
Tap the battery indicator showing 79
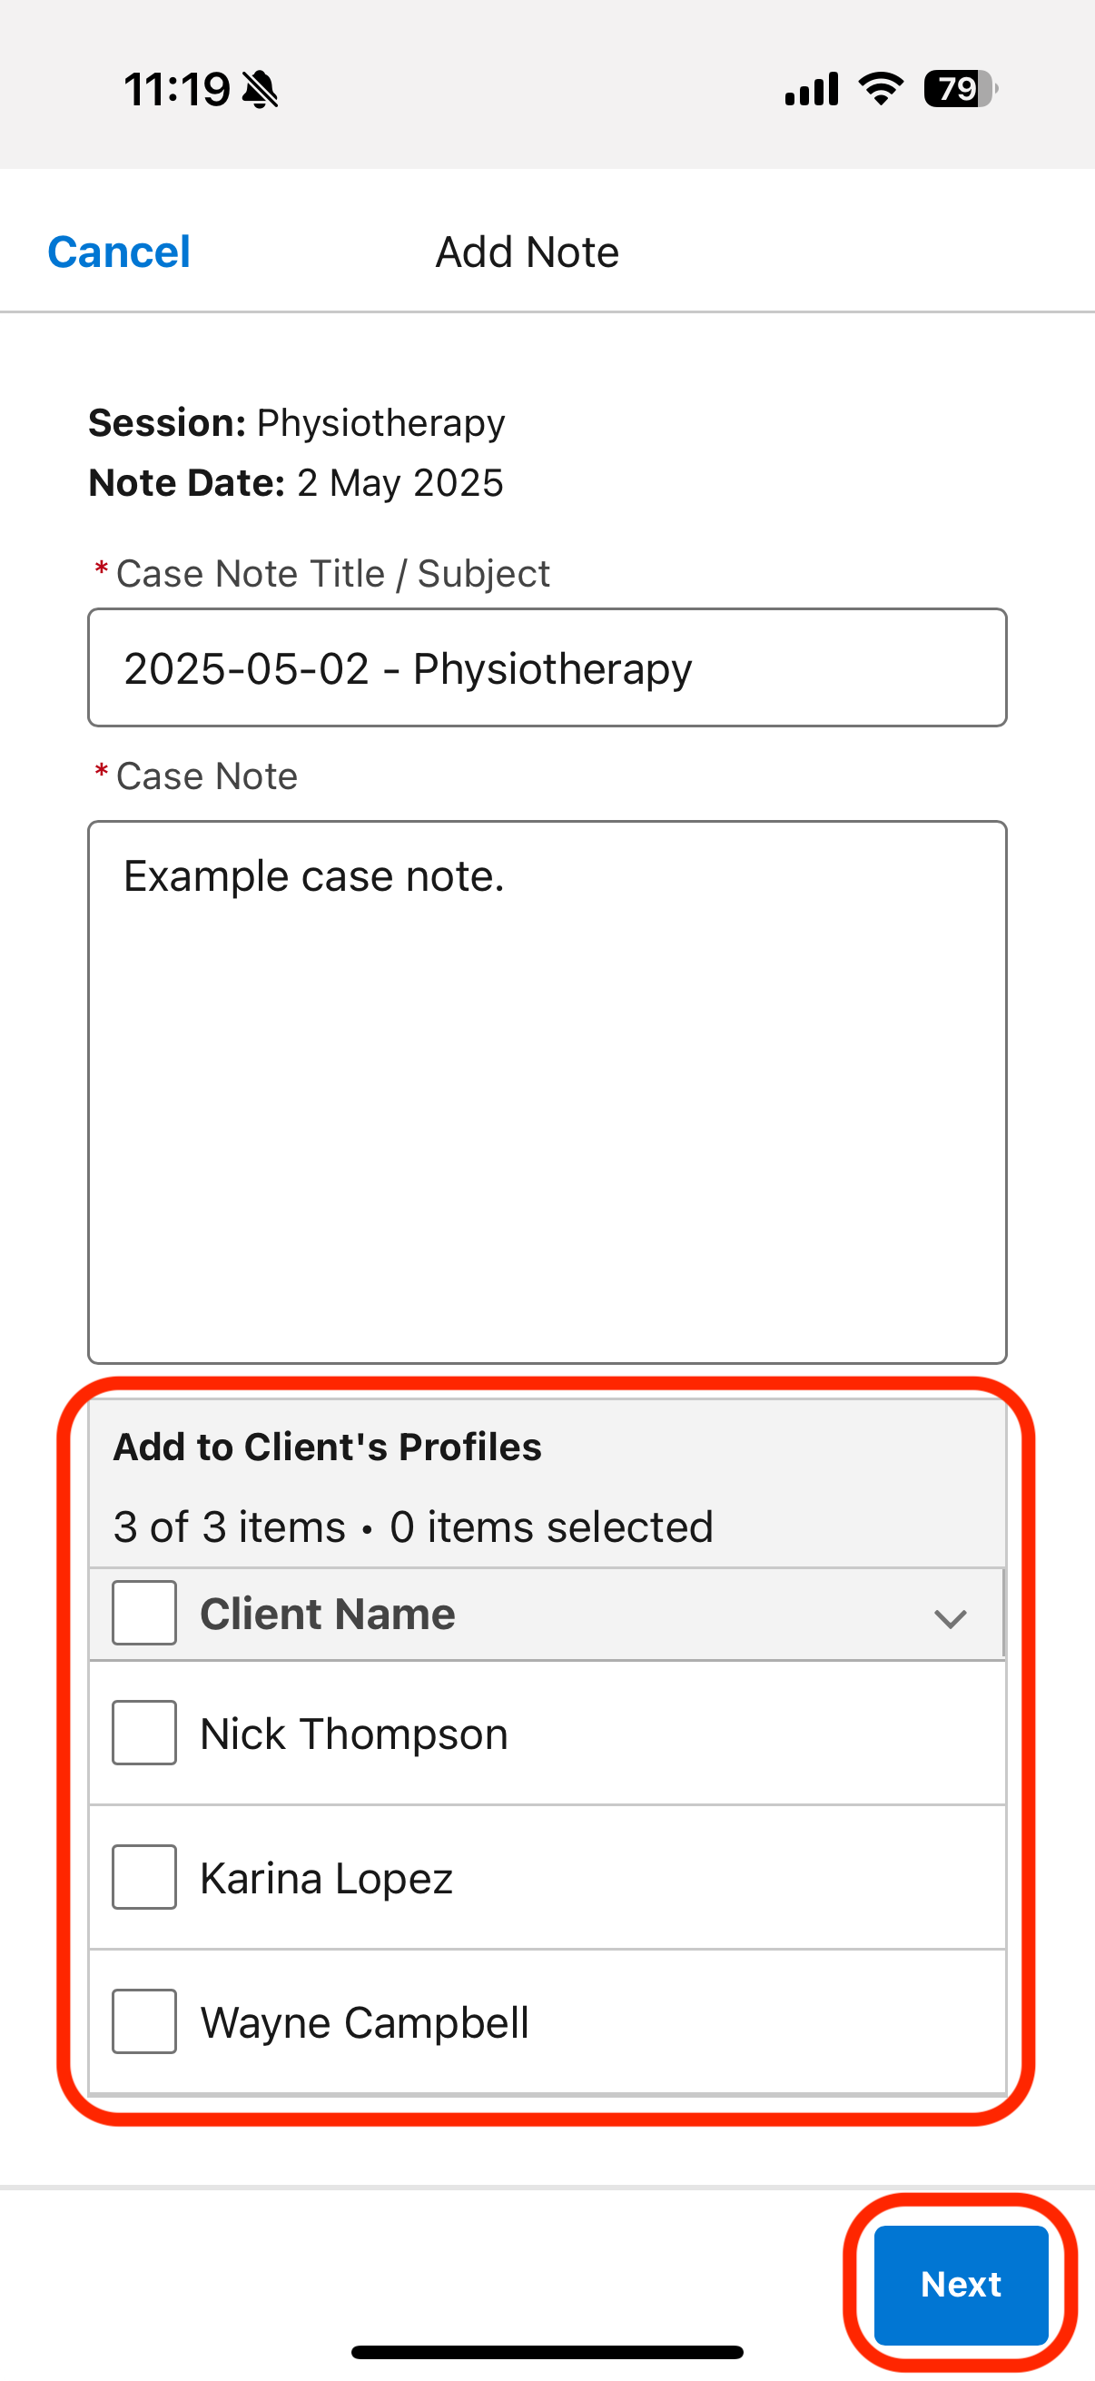click(960, 89)
